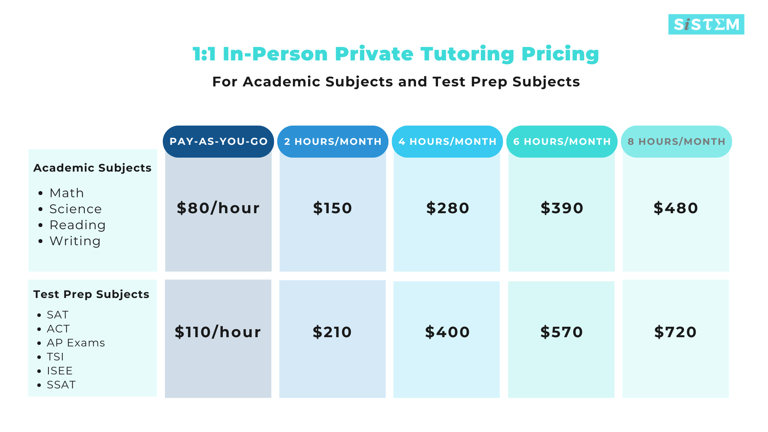
Task: Choose the $400 test prep price
Action: [x=447, y=332]
